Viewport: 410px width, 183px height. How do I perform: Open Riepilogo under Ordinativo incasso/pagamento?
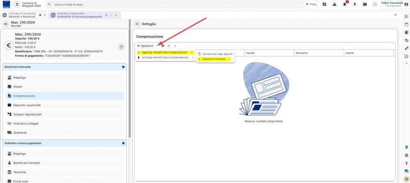[65, 154]
